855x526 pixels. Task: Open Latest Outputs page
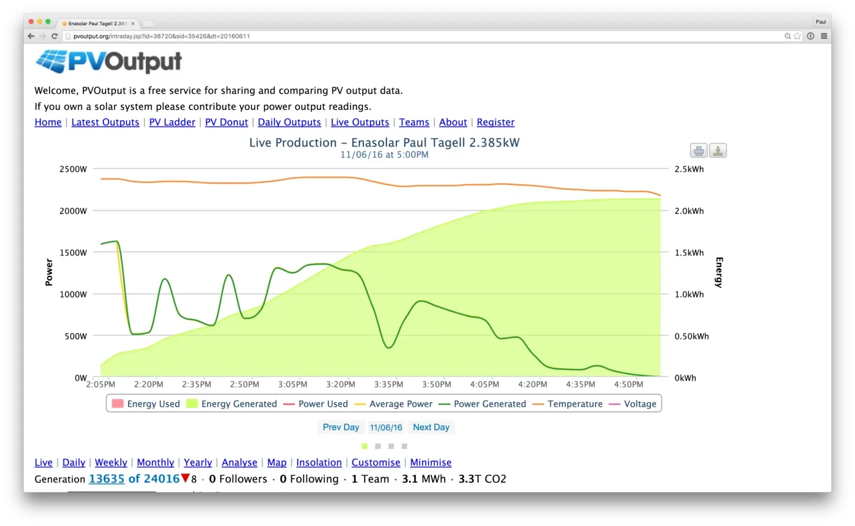[105, 122]
